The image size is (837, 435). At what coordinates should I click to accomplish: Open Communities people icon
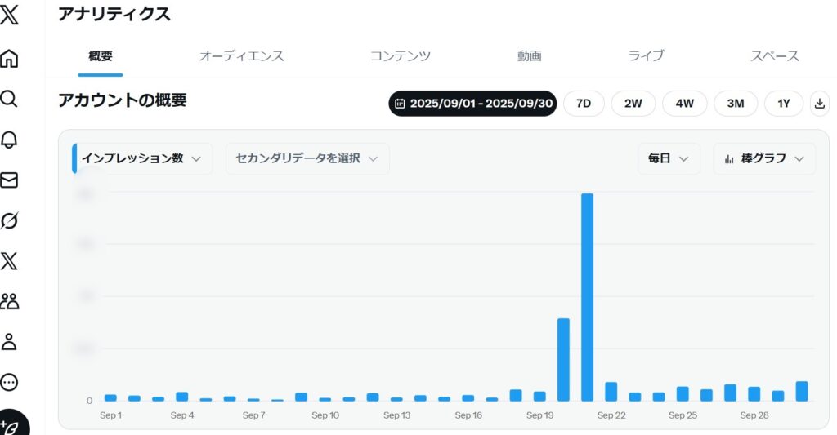(10, 301)
